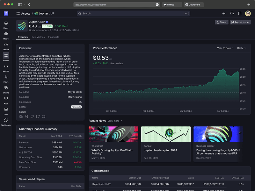Open the CoinGecko social icon
The width and height of the screenshot is (255, 191).
tap(26, 117)
